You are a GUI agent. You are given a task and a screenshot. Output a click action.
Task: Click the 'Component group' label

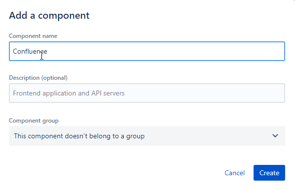pos(34,121)
